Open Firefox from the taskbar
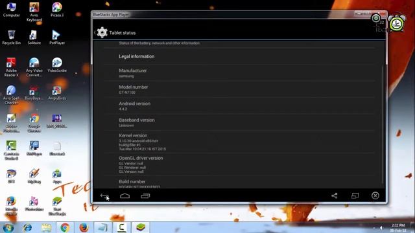The width and height of the screenshot is (415, 233). 84,227
